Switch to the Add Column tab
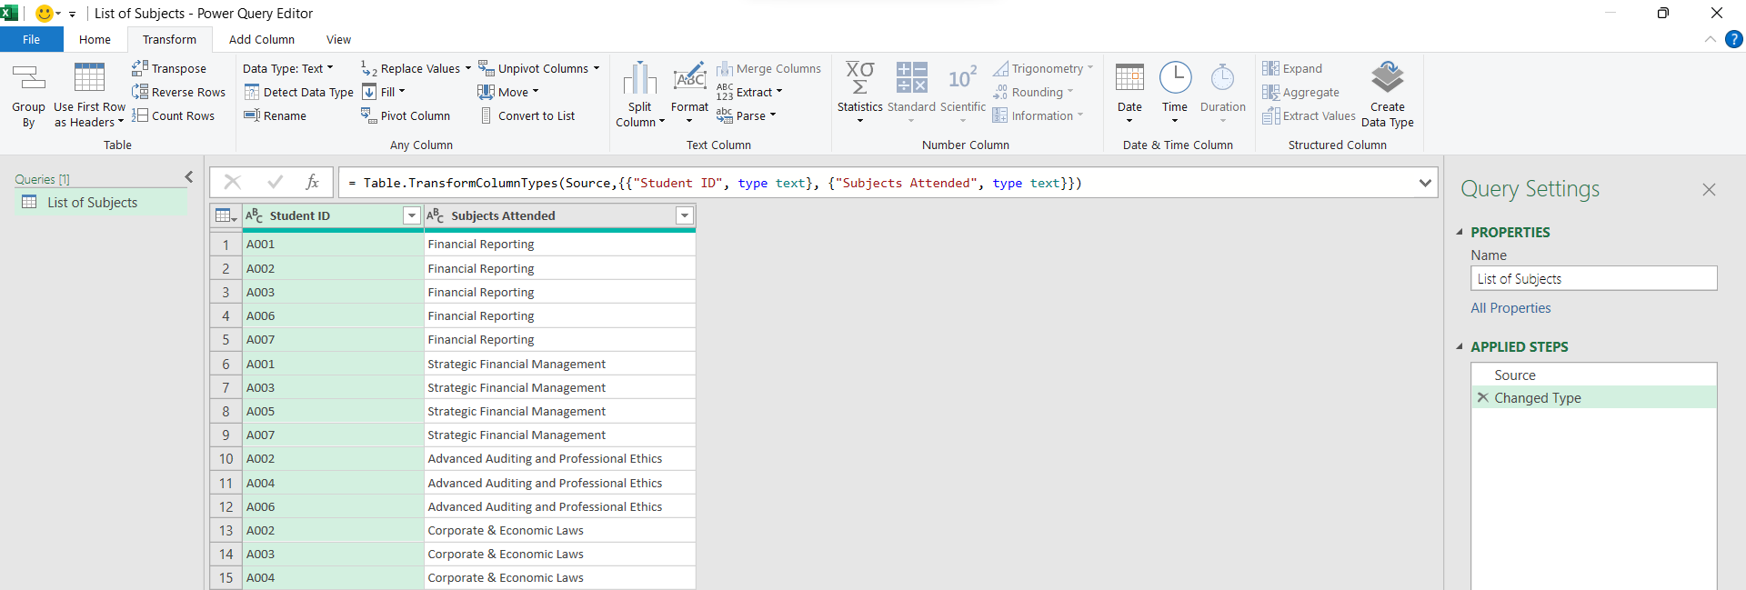 (262, 39)
